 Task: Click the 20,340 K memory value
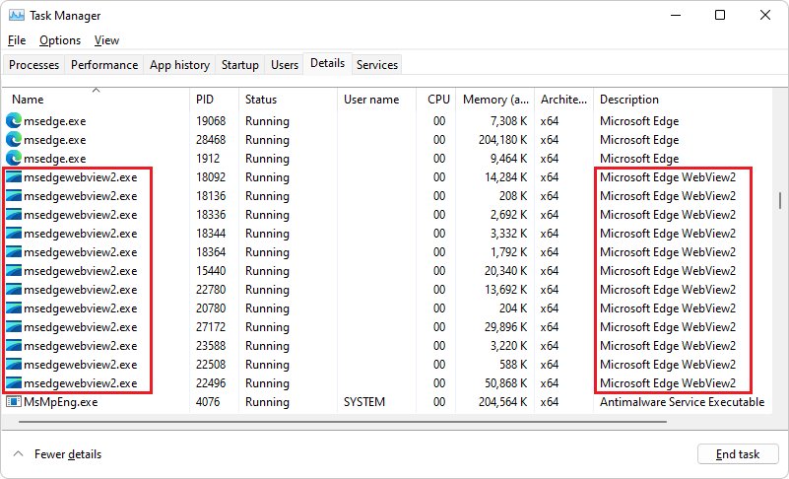click(x=505, y=271)
